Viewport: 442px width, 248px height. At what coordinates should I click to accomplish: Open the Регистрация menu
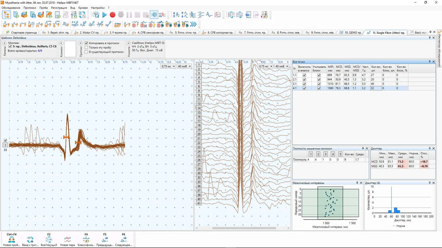point(59,8)
